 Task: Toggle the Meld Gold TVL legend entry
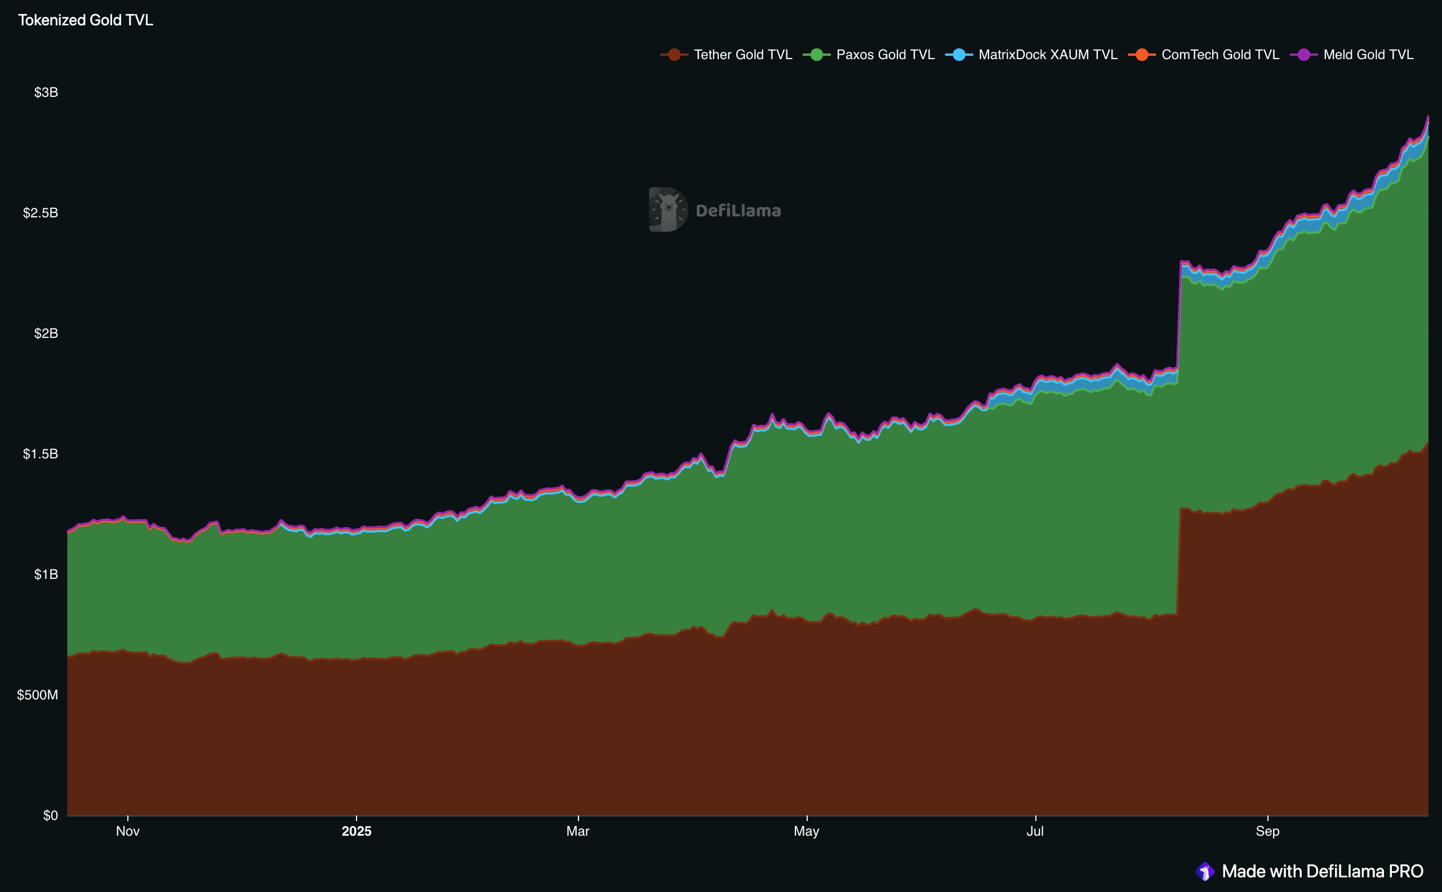(x=1368, y=54)
